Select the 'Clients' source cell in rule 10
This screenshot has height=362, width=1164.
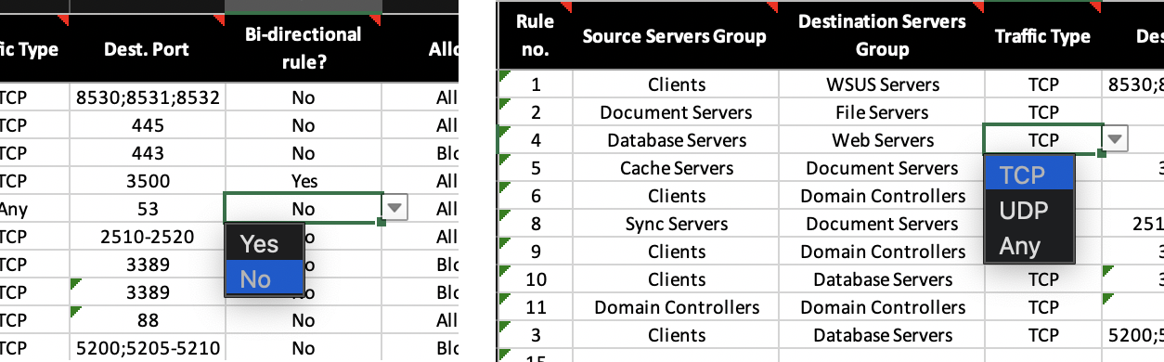tap(675, 279)
